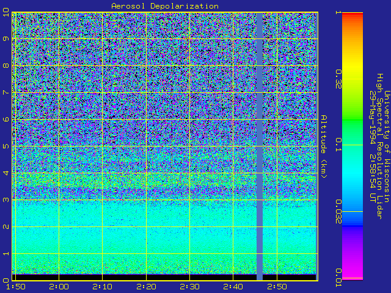
Task: Click the "High Spectral Resolution Lidar" text
Action: point(379,146)
